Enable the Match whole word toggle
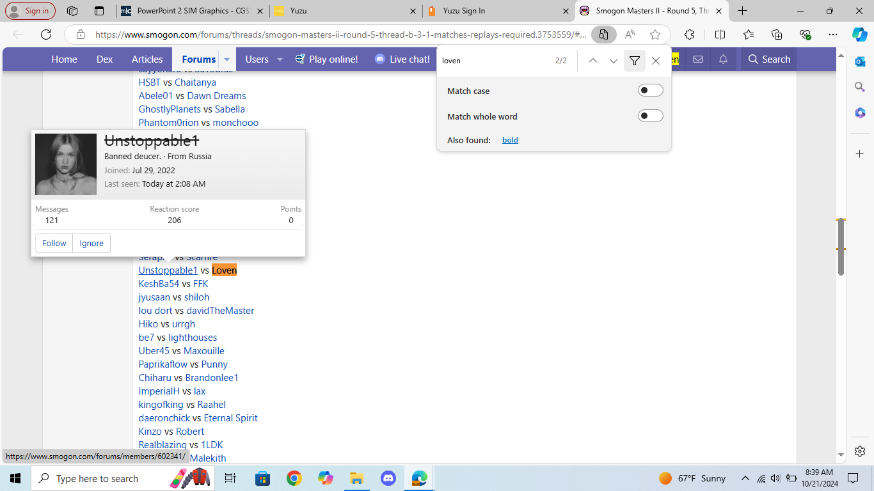 [x=650, y=116]
